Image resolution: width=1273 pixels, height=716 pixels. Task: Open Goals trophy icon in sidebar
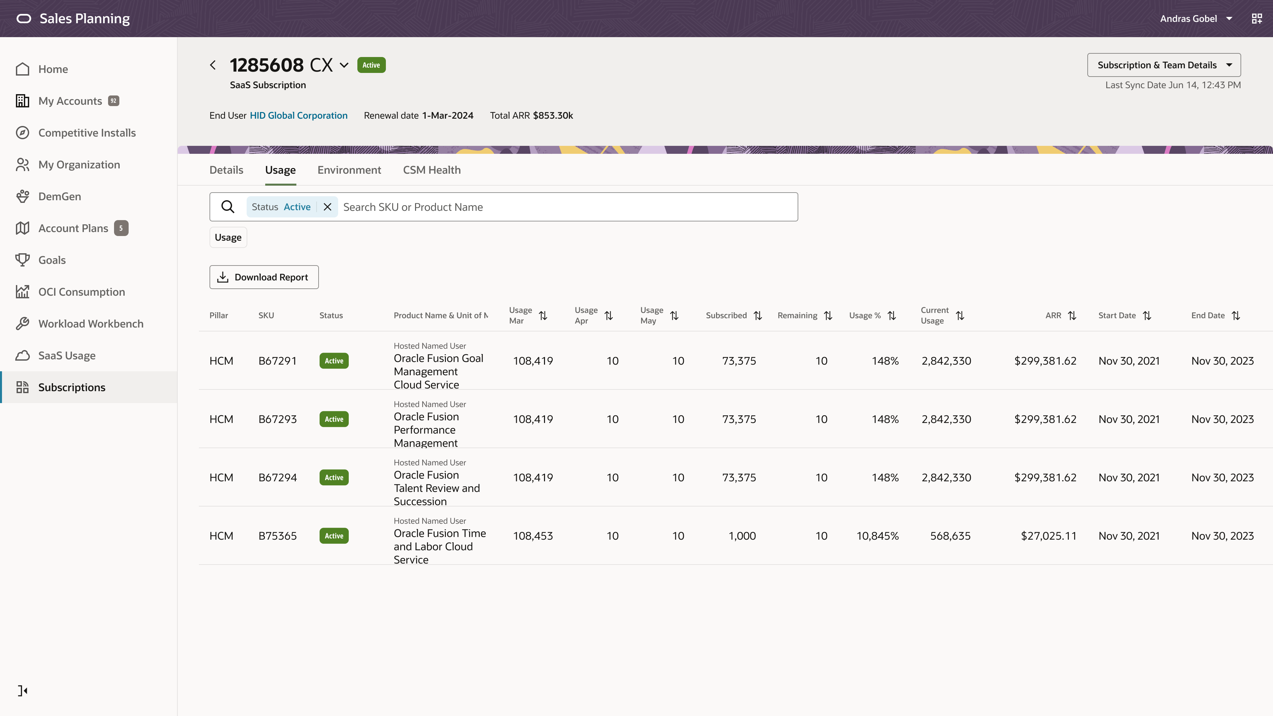[22, 260]
